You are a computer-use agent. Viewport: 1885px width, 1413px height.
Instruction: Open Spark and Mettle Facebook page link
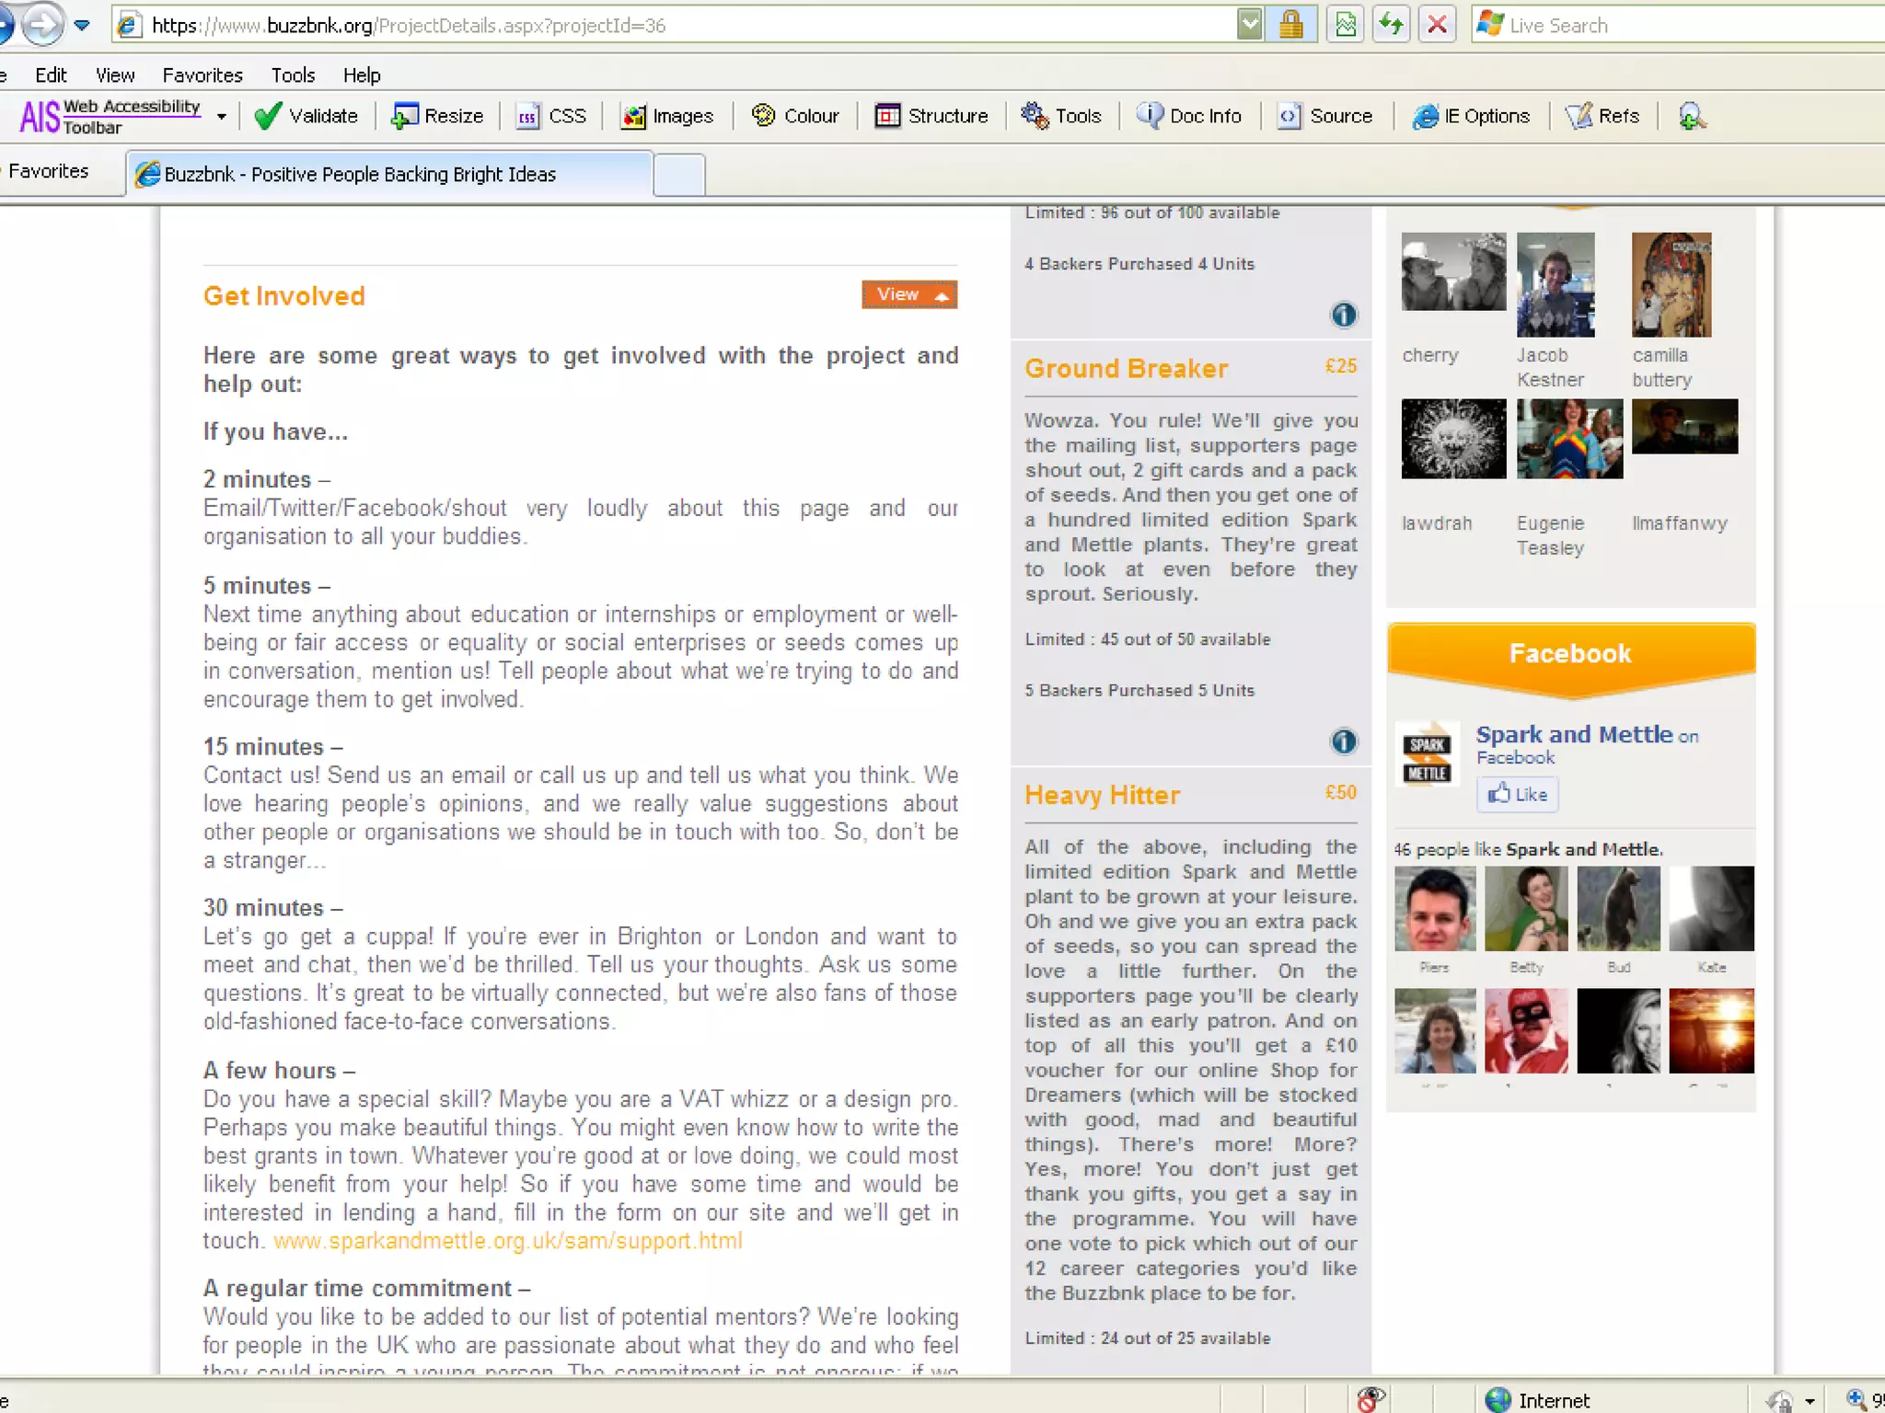pos(1573,734)
